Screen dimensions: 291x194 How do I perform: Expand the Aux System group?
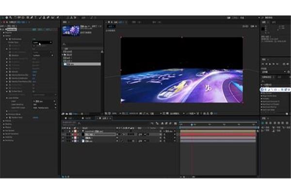click(x=4, y=130)
